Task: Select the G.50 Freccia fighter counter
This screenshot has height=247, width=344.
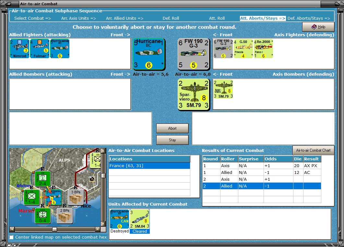Action: point(243,48)
